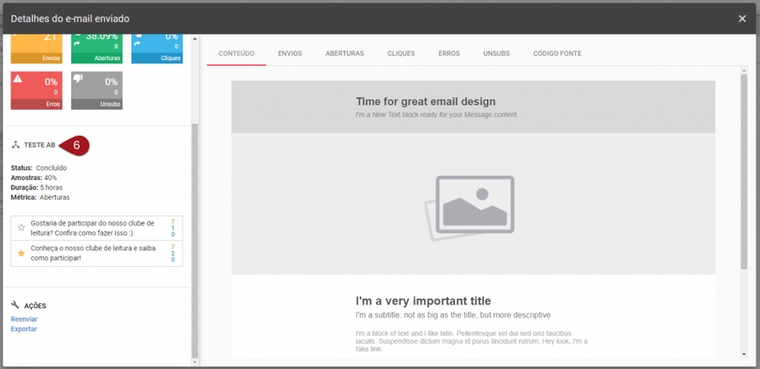
Task: Click the warning icon on Erros card
Action: pyautogui.click(x=18, y=79)
